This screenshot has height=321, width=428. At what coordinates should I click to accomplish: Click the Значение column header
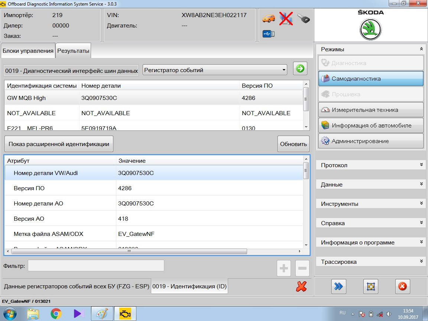pyautogui.click(x=210, y=161)
